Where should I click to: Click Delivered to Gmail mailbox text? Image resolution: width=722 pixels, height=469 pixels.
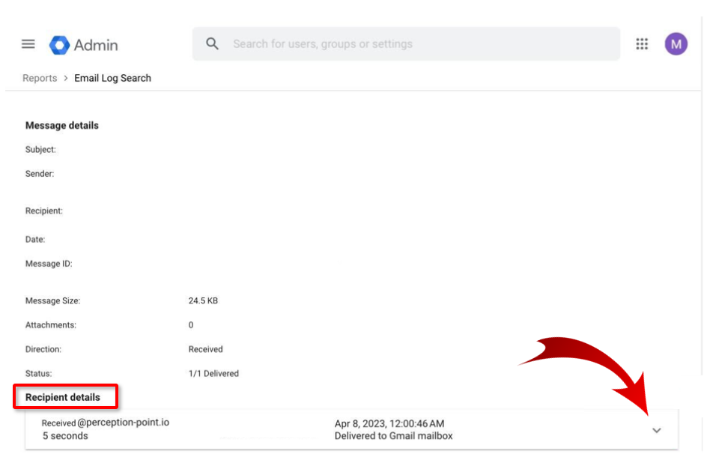(394, 436)
